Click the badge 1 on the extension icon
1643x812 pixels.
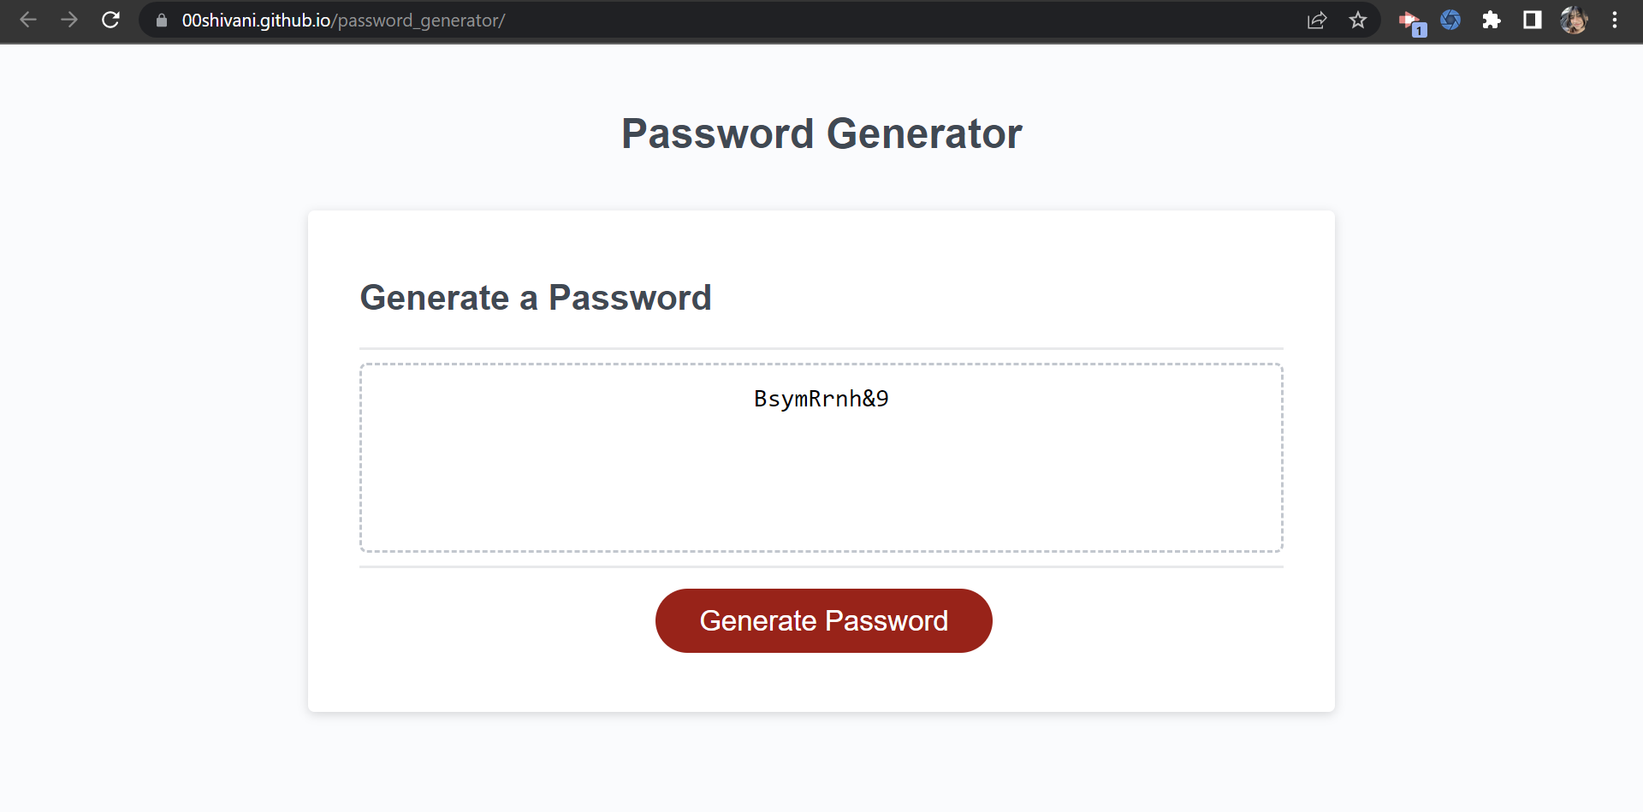pyautogui.click(x=1420, y=28)
